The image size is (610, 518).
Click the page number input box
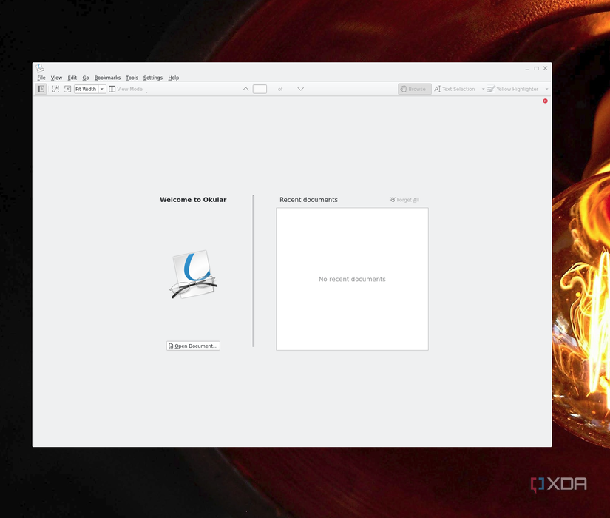point(260,90)
